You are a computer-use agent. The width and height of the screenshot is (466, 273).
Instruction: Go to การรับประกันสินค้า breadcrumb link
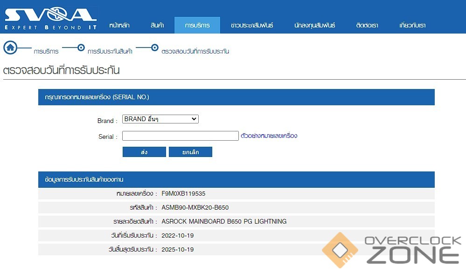[110, 51]
